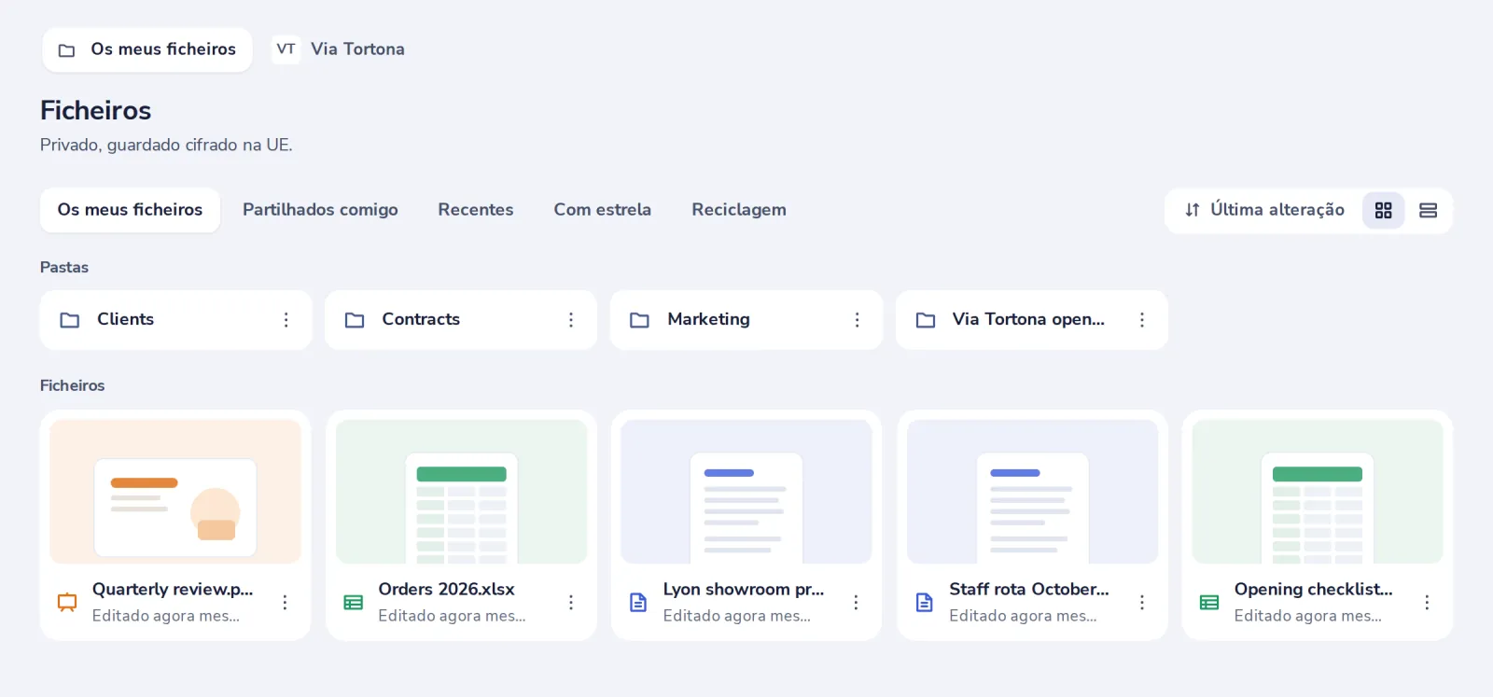
Task: Switch to grid view layout
Action: (1383, 211)
